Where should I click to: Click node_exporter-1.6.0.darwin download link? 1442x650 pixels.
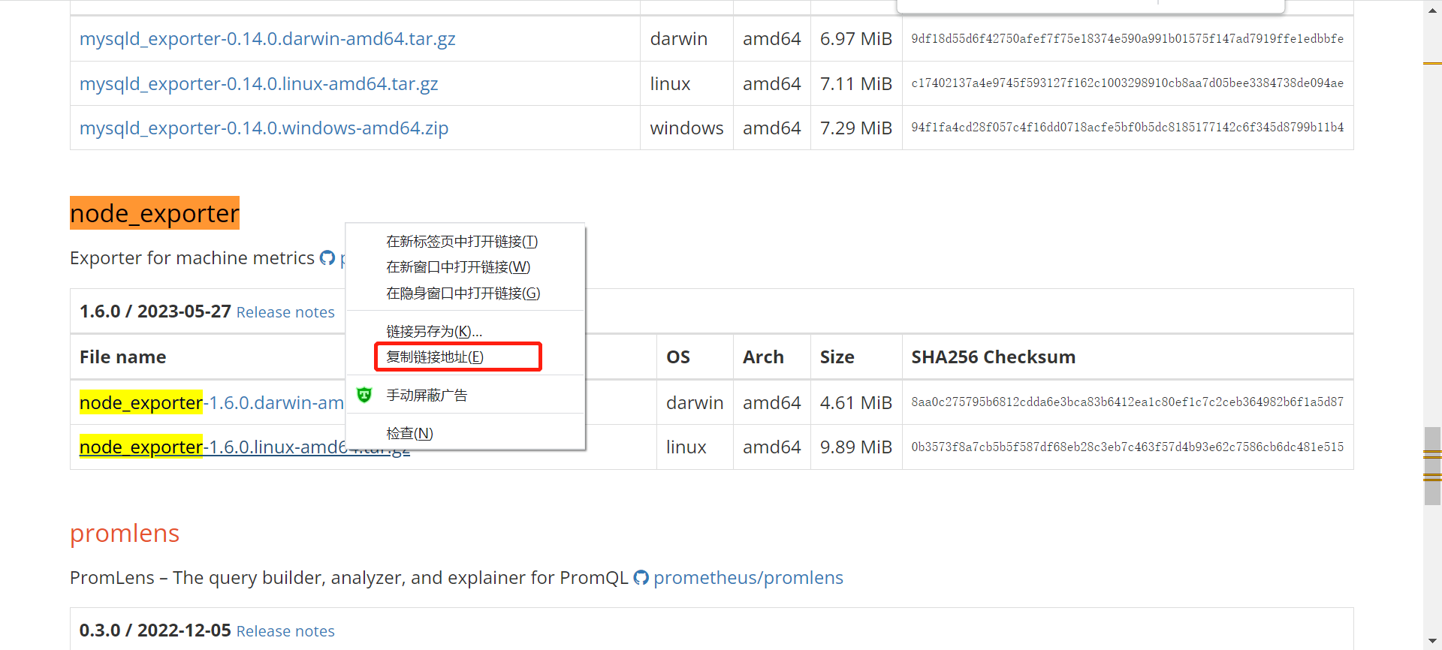tap(212, 403)
